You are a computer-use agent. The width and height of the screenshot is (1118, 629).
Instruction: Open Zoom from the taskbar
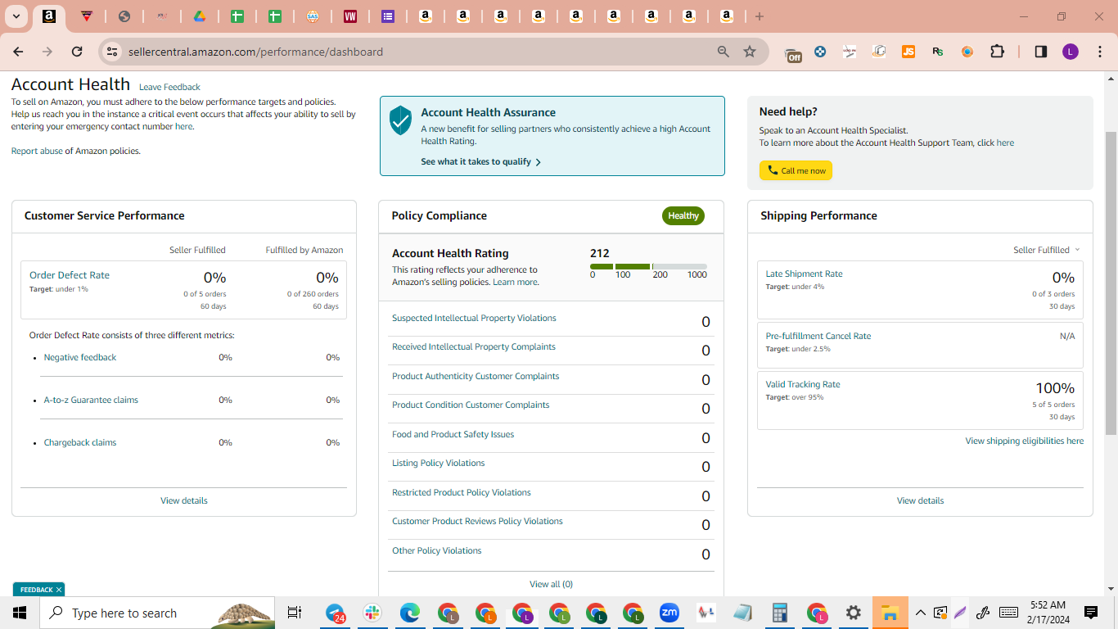pyautogui.click(x=669, y=613)
